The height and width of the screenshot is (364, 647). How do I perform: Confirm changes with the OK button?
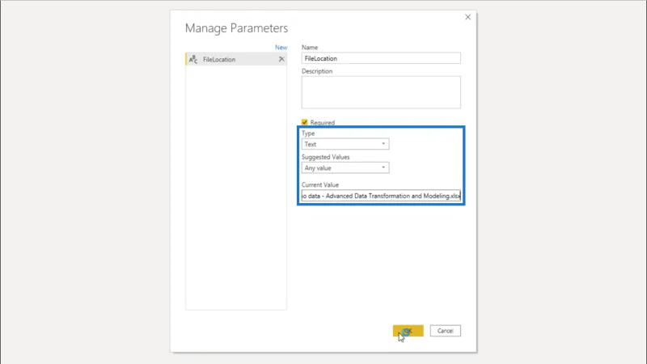408,331
